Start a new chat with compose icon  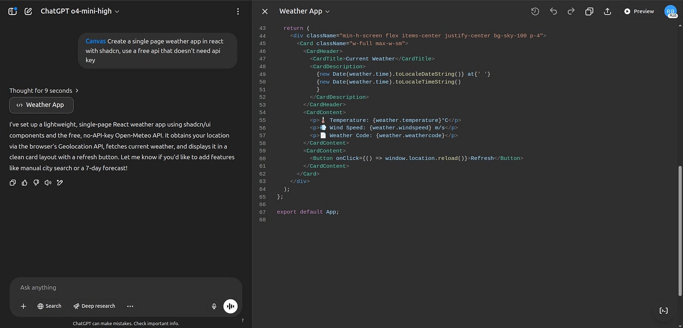[28, 11]
